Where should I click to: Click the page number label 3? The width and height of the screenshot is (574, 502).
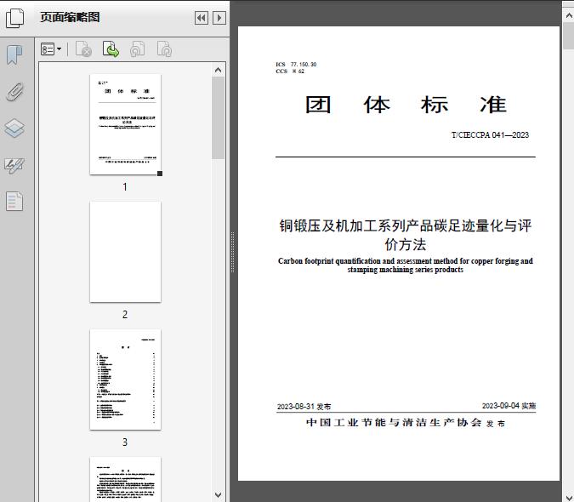[125, 442]
